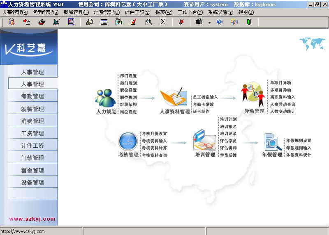329x235 pixels.
Task: Open the 人事管理(R) menu
Action: [15, 12]
